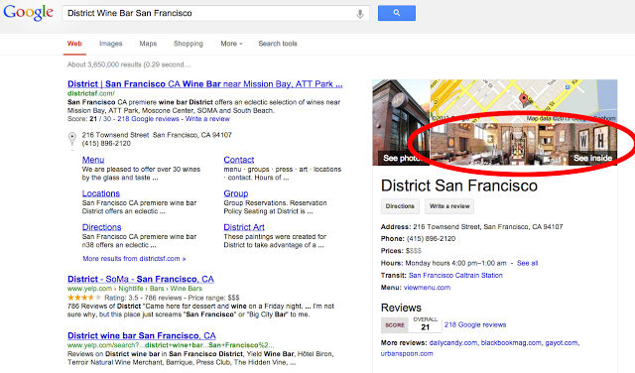
Task: Click the Yelp star rating of 3.5
Action: coord(83,298)
